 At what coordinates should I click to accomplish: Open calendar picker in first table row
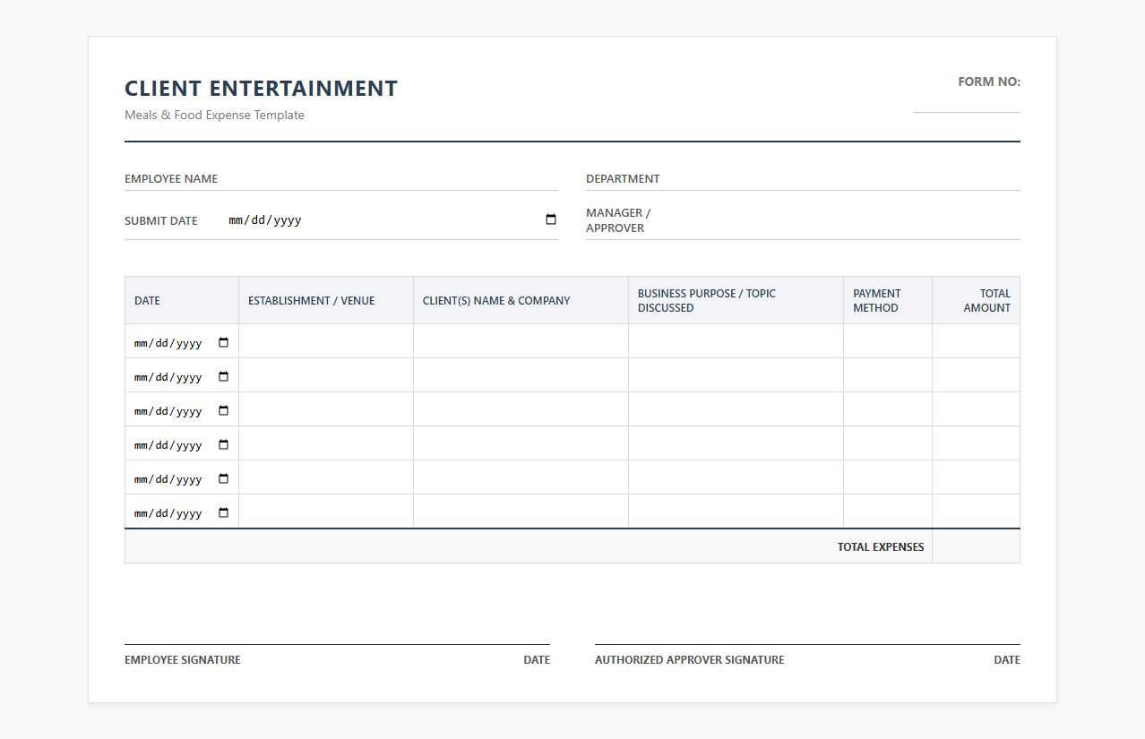click(x=224, y=342)
